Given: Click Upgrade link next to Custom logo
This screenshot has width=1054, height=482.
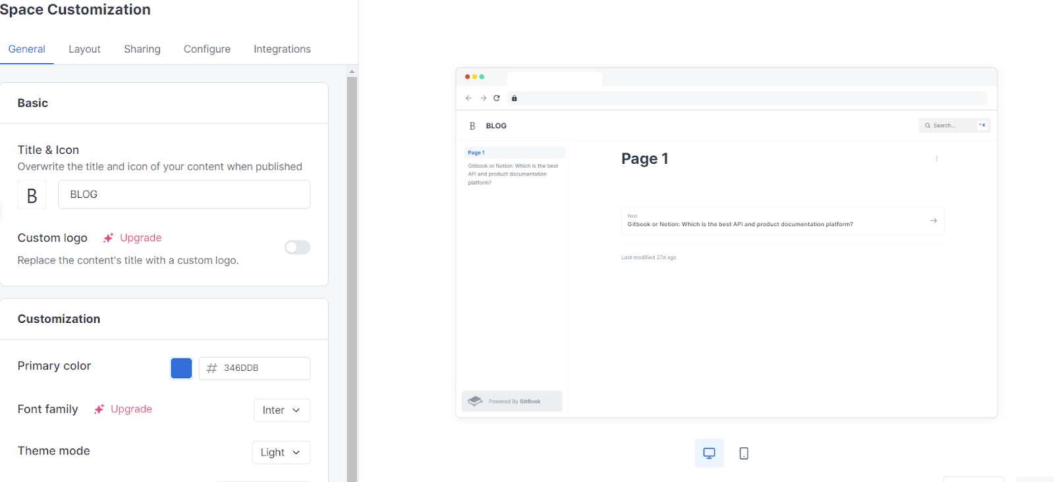Looking at the screenshot, I should [140, 238].
